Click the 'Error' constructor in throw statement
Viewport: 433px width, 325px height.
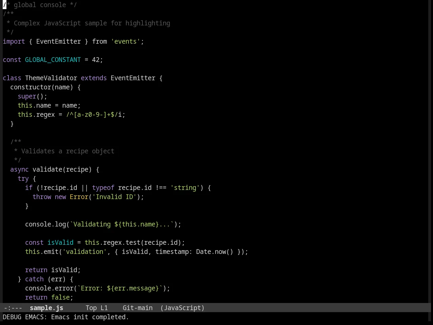(x=79, y=197)
